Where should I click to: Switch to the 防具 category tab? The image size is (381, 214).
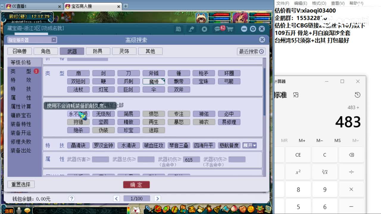98,51
